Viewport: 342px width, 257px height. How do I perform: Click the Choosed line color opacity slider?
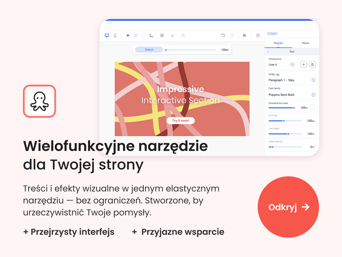coord(282,108)
